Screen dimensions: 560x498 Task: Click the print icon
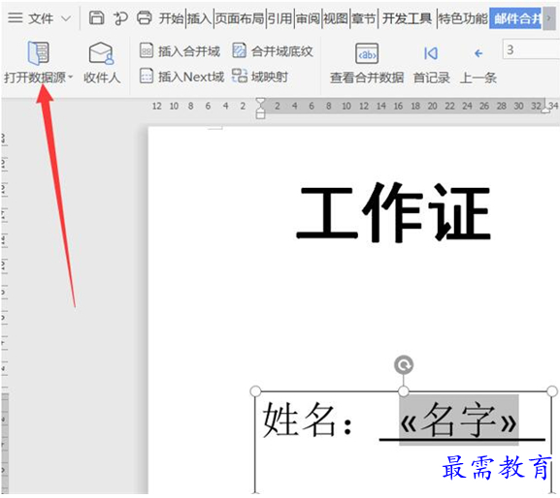click(145, 17)
